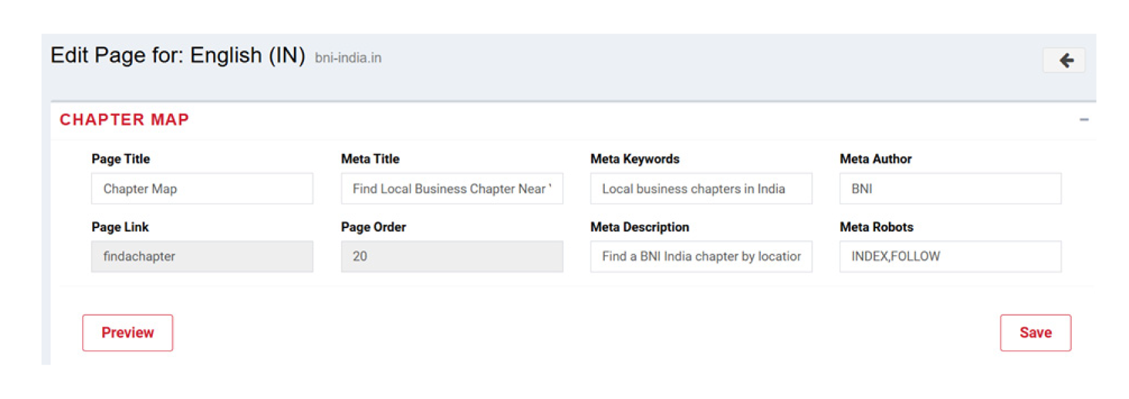1129x399 pixels.
Task: Click the Meta Keywords label
Action: coord(635,159)
